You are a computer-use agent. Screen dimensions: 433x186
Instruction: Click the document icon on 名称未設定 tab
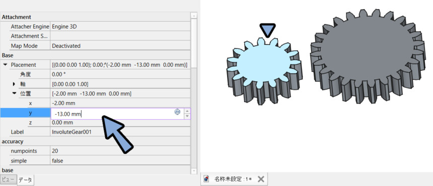(206, 179)
